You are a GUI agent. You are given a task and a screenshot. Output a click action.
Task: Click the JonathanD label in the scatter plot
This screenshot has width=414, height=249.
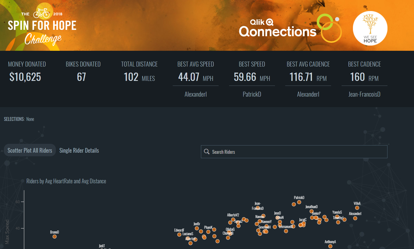tap(311, 207)
